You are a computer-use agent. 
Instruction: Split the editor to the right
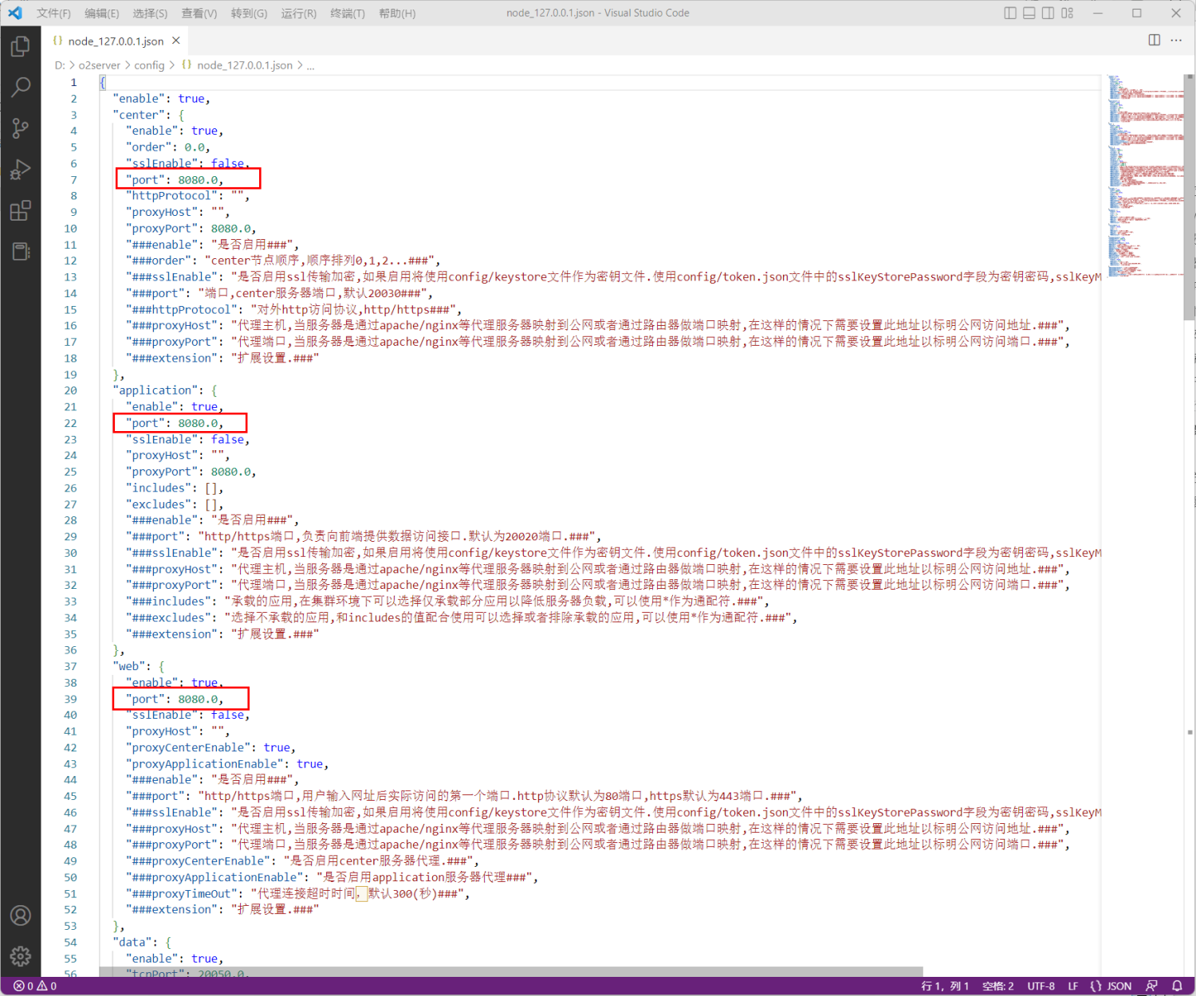coord(1154,40)
